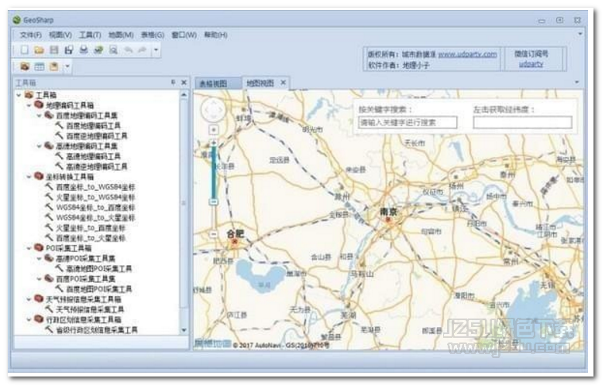Click the menu bar options arrow at far right
The height and width of the screenshot is (385, 602).
[580, 34]
